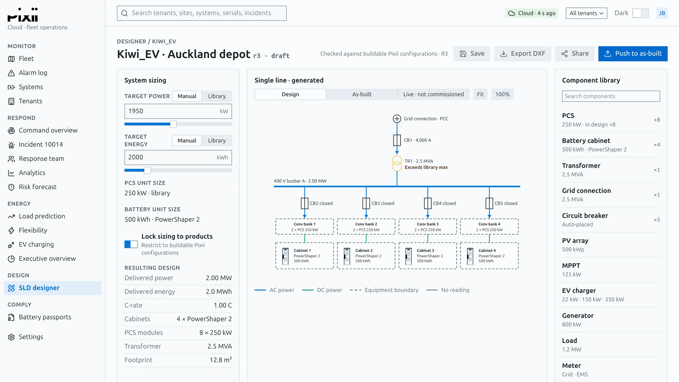The image size is (679, 382).
Task: Open Response team people icon
Action: click(x=11, y=159)
